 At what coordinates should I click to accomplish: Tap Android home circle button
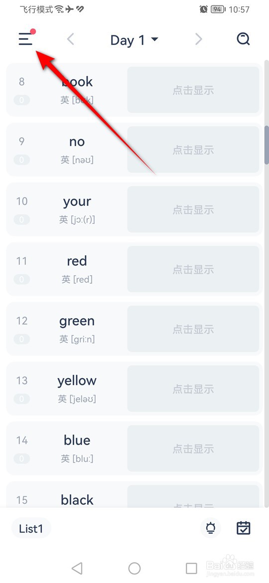click(x=134, y=568)
